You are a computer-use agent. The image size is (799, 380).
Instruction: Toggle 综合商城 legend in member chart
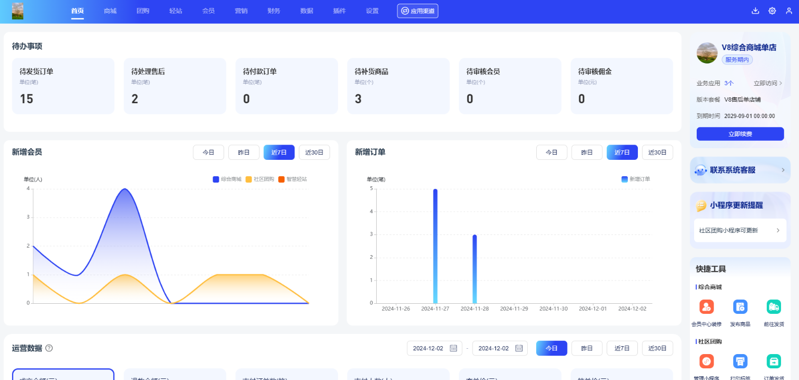(x=227, y=179)
